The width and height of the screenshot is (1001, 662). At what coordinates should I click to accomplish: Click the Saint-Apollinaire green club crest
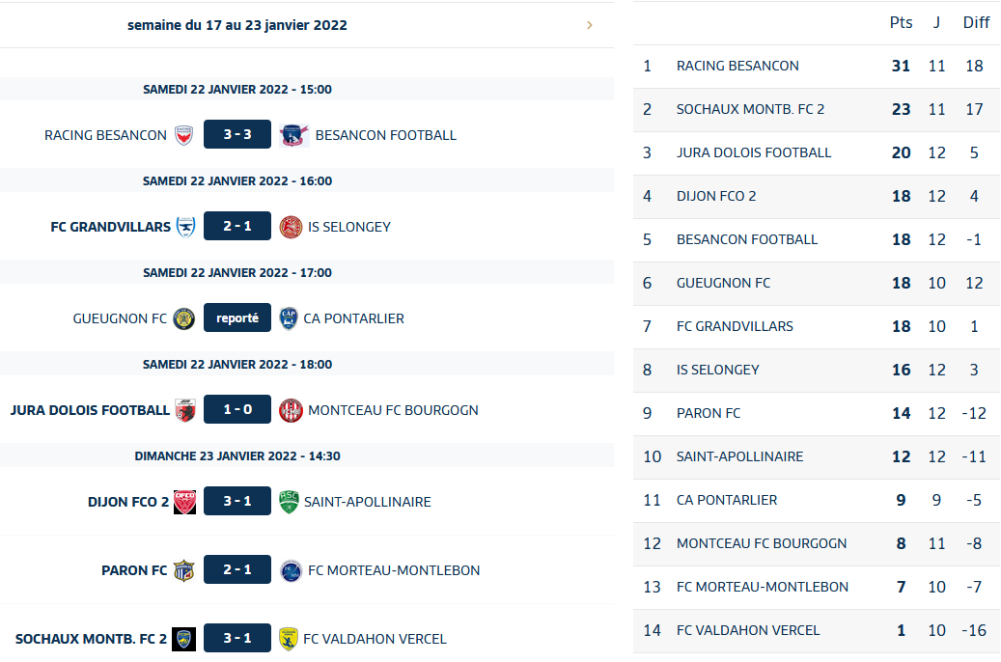pos(289,502)
